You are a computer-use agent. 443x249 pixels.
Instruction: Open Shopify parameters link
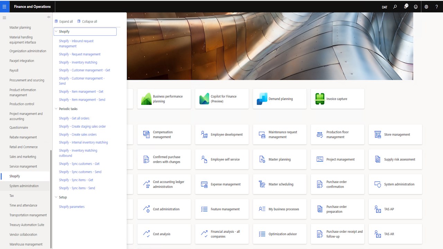point(72,207)
